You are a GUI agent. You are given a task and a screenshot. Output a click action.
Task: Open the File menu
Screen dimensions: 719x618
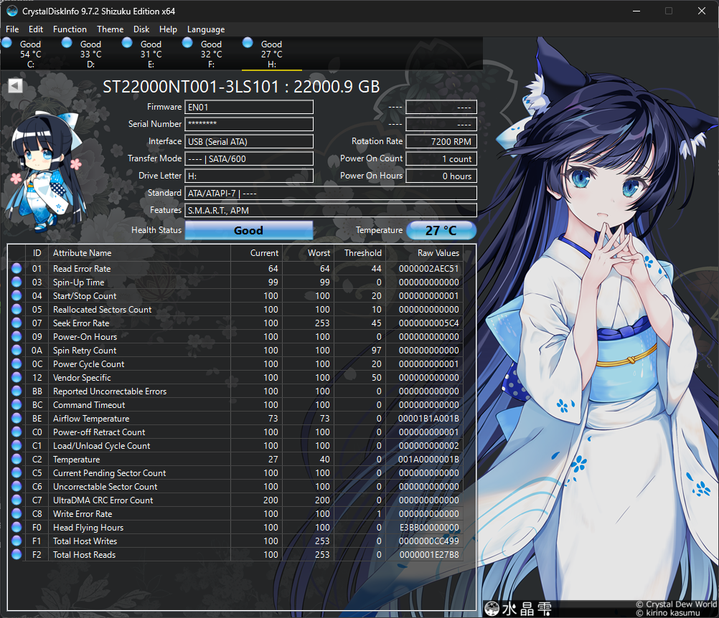[x=12, y=29]
